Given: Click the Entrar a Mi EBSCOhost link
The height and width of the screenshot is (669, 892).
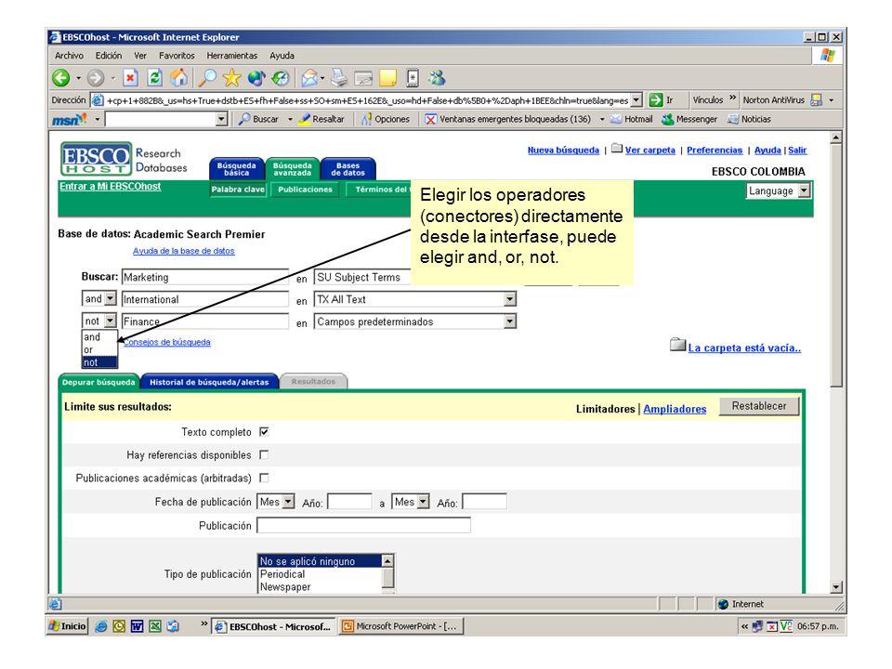Looking at the screenshot, I should coord(111,186).
